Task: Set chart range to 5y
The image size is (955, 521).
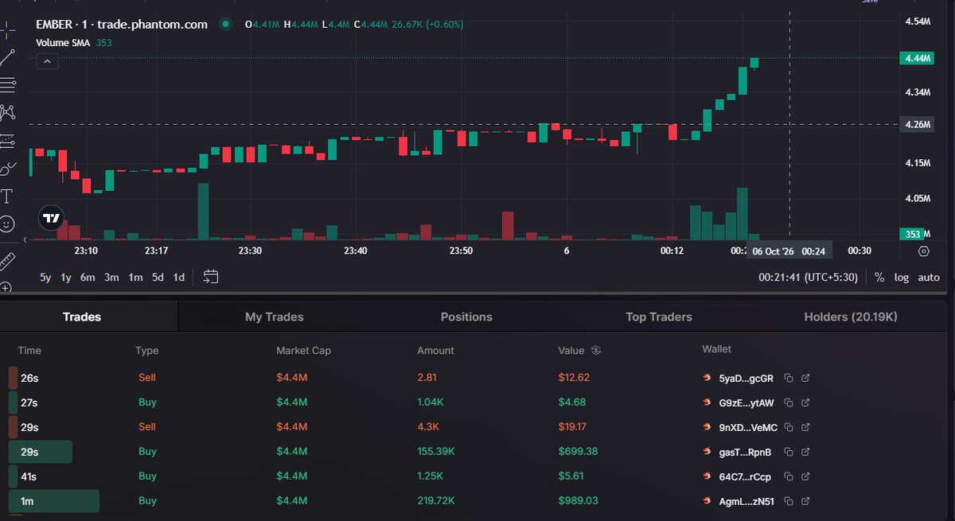Action: [45, 278]
